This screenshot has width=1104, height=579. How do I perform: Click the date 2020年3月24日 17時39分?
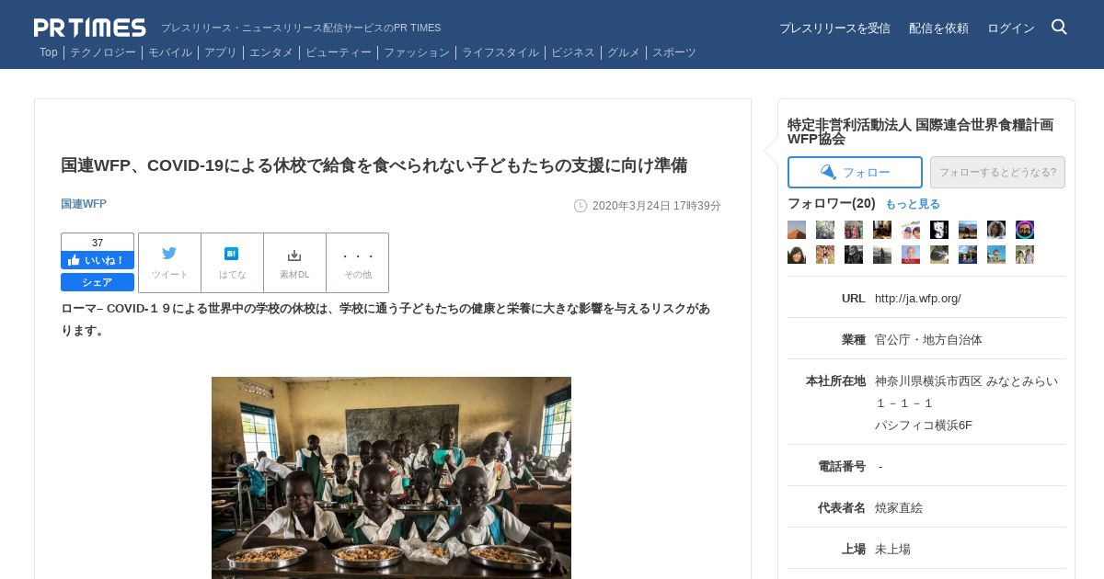[x=657, y=206]
